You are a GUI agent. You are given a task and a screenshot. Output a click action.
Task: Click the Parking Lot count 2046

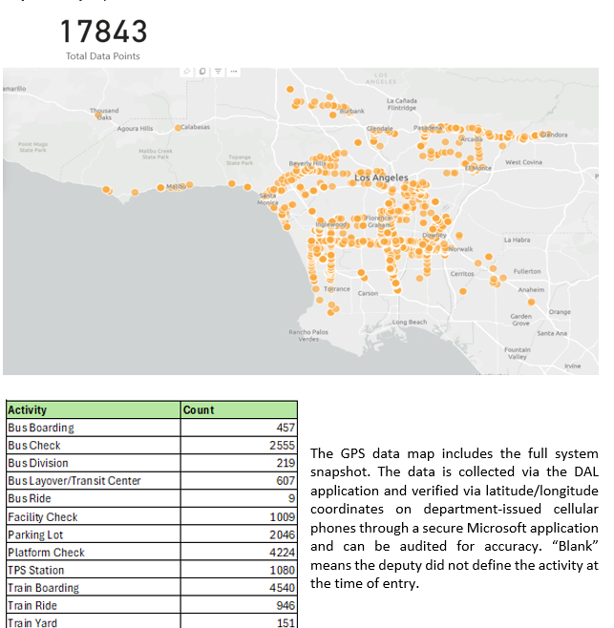284,534
